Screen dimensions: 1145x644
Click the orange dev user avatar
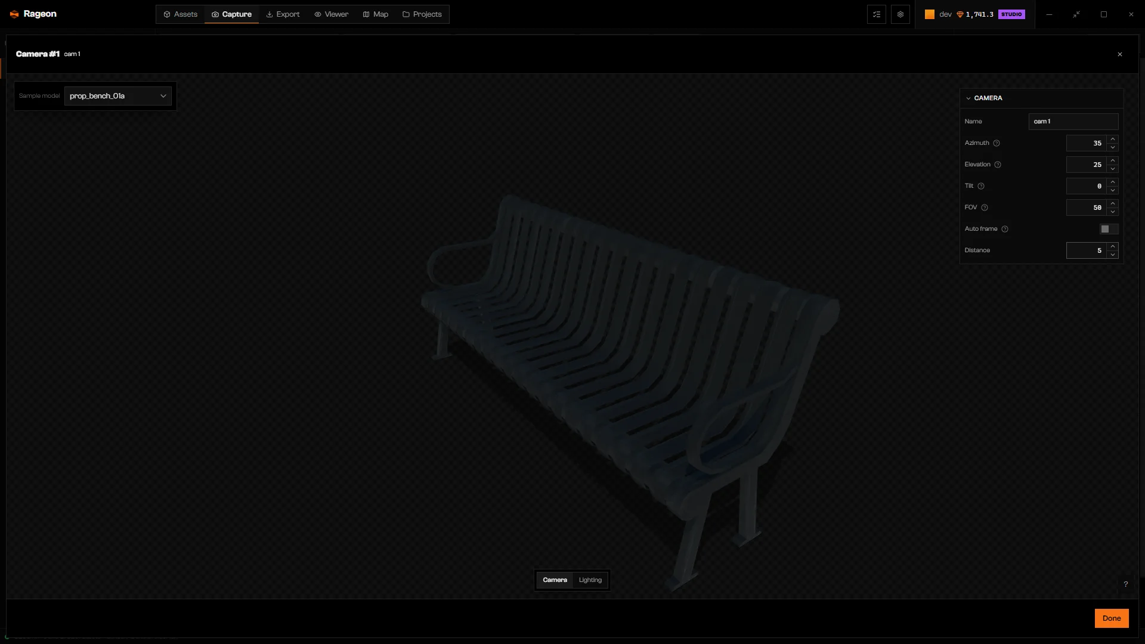[x=929, y=14]
